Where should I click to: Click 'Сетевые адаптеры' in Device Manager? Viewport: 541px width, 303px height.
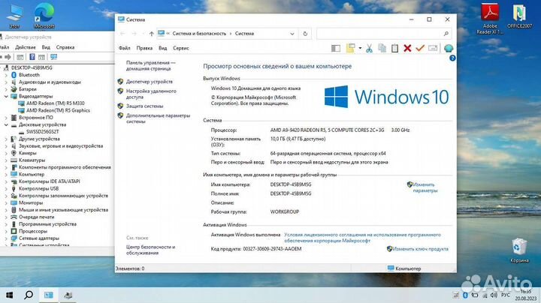pos(38,238)
